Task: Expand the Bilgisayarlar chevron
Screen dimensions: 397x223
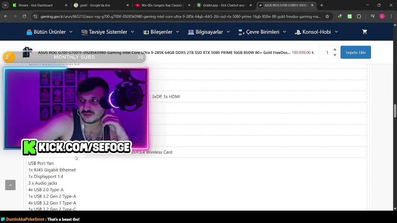Action: tap(228, 32)
